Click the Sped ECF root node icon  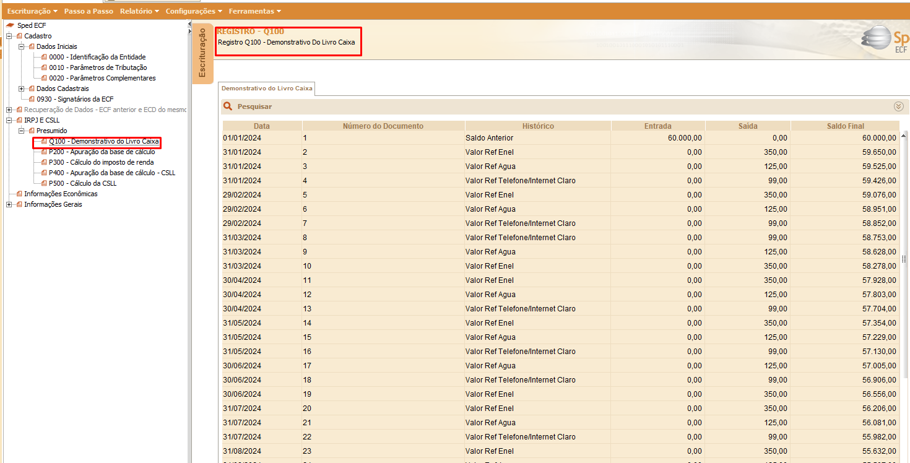point(10,25)
